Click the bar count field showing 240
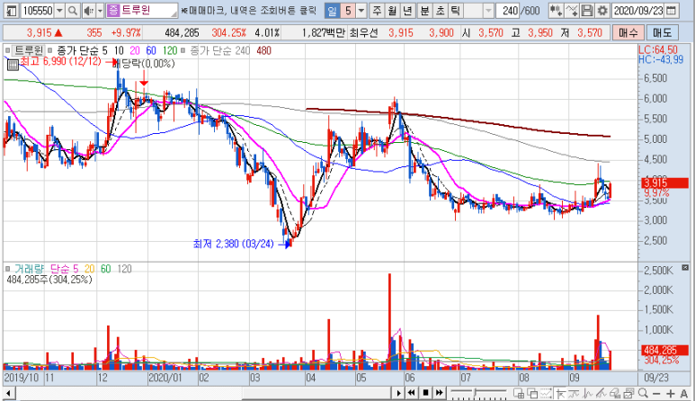This screenshot has height=401, width=695. pos(507,10)
